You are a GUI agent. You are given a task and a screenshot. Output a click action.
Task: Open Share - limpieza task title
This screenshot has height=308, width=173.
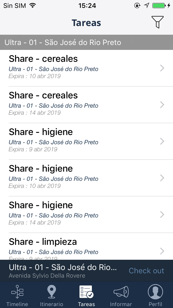point(43,242)
